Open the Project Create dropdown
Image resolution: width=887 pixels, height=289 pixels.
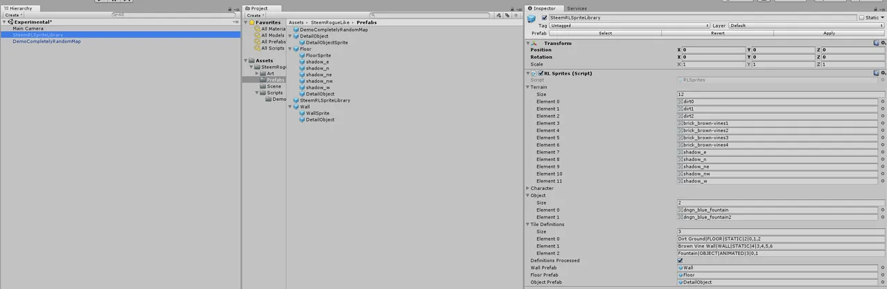[x=255, y=15]
